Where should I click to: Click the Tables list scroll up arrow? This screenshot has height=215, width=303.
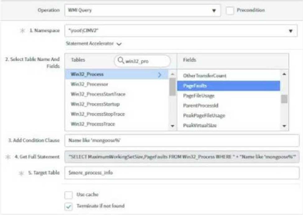click(x=173, y=74)
